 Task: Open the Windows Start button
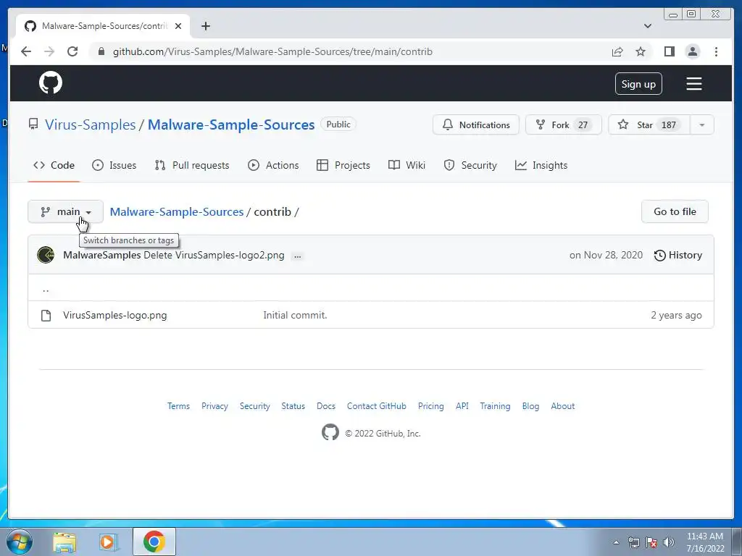click(x=20, y=542)
